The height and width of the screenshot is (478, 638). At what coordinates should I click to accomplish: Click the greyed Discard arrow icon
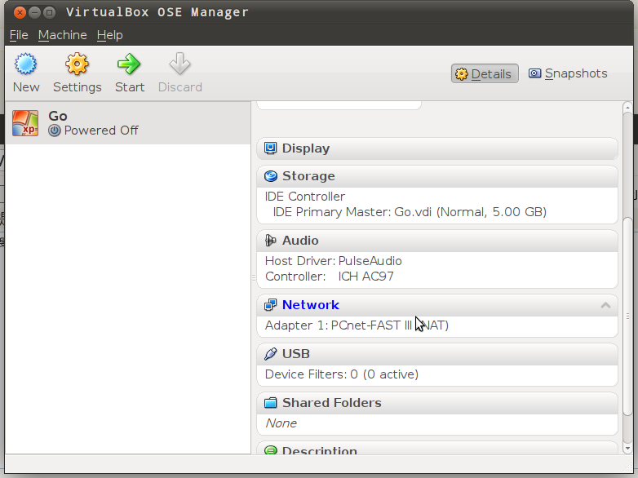(179, 64)
